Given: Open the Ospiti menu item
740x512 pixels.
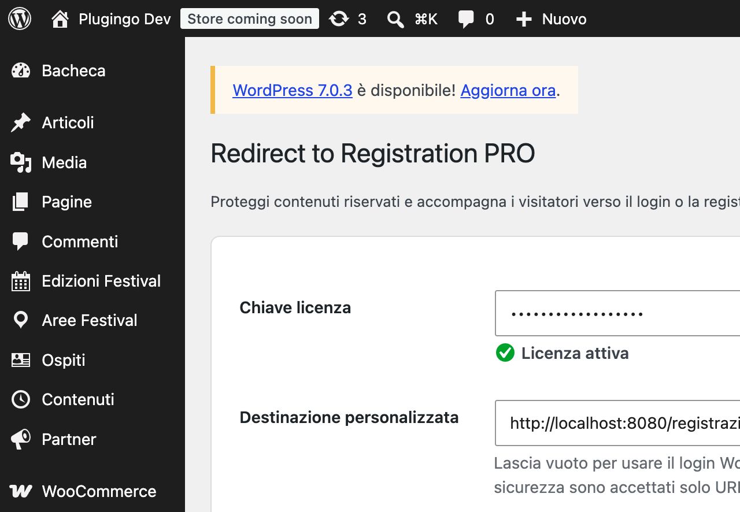Looking at the screenshot, I should coord(92,360).
